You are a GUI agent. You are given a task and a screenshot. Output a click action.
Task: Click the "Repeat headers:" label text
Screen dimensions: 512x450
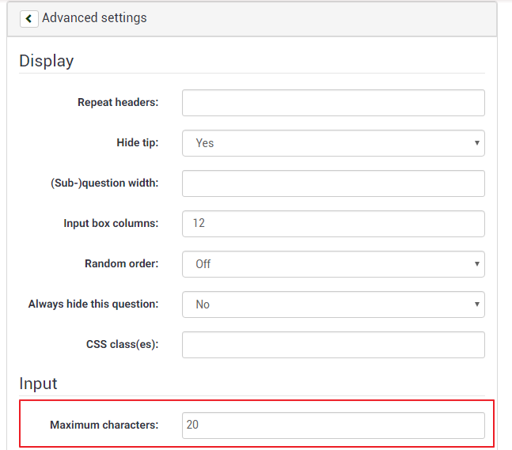pyautogui.click(x=118, y=103)
